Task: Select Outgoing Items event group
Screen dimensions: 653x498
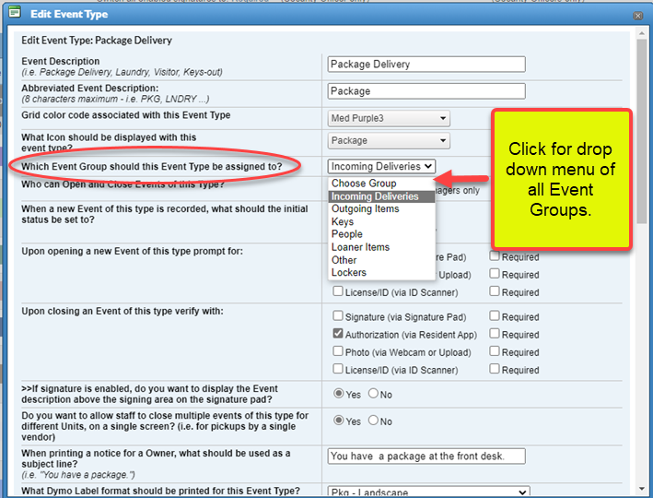Action: (x=381, y=209)
